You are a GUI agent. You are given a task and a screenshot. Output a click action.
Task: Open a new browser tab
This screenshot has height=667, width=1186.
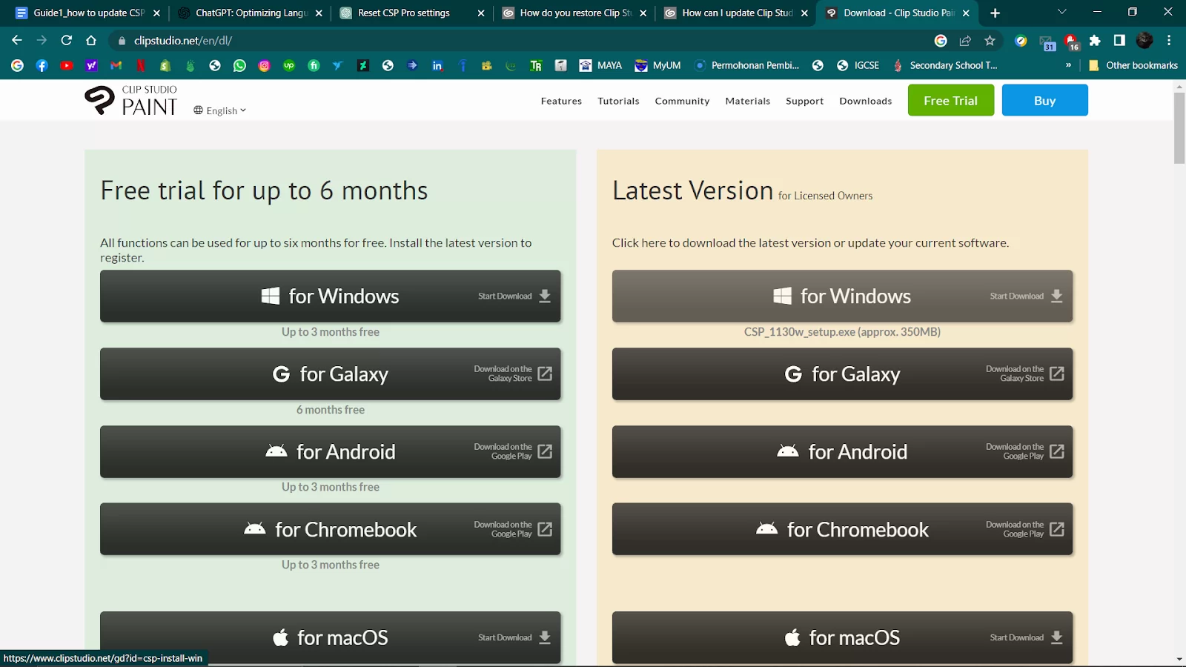pos(995,13)
